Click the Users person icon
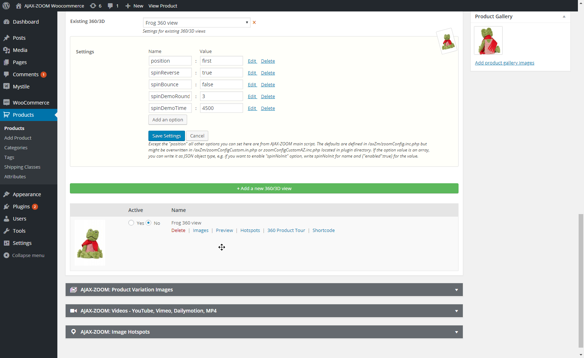 pyautogui.click(x=6, y=219)
